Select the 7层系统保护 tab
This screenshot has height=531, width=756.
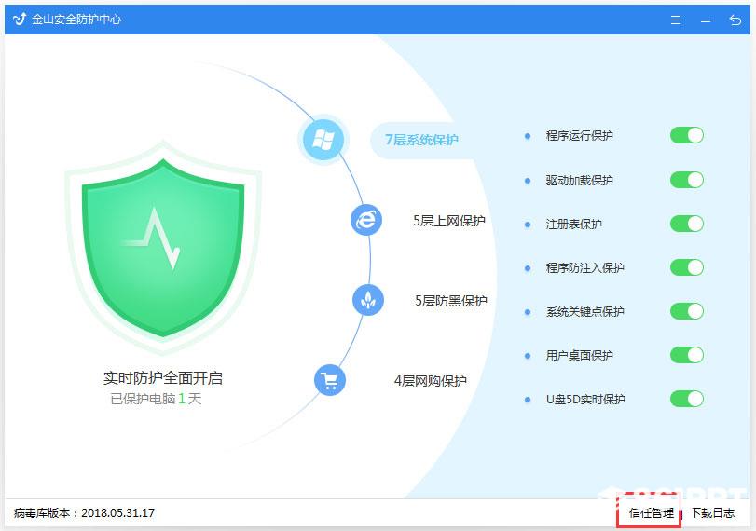click(x=421, y=140)
